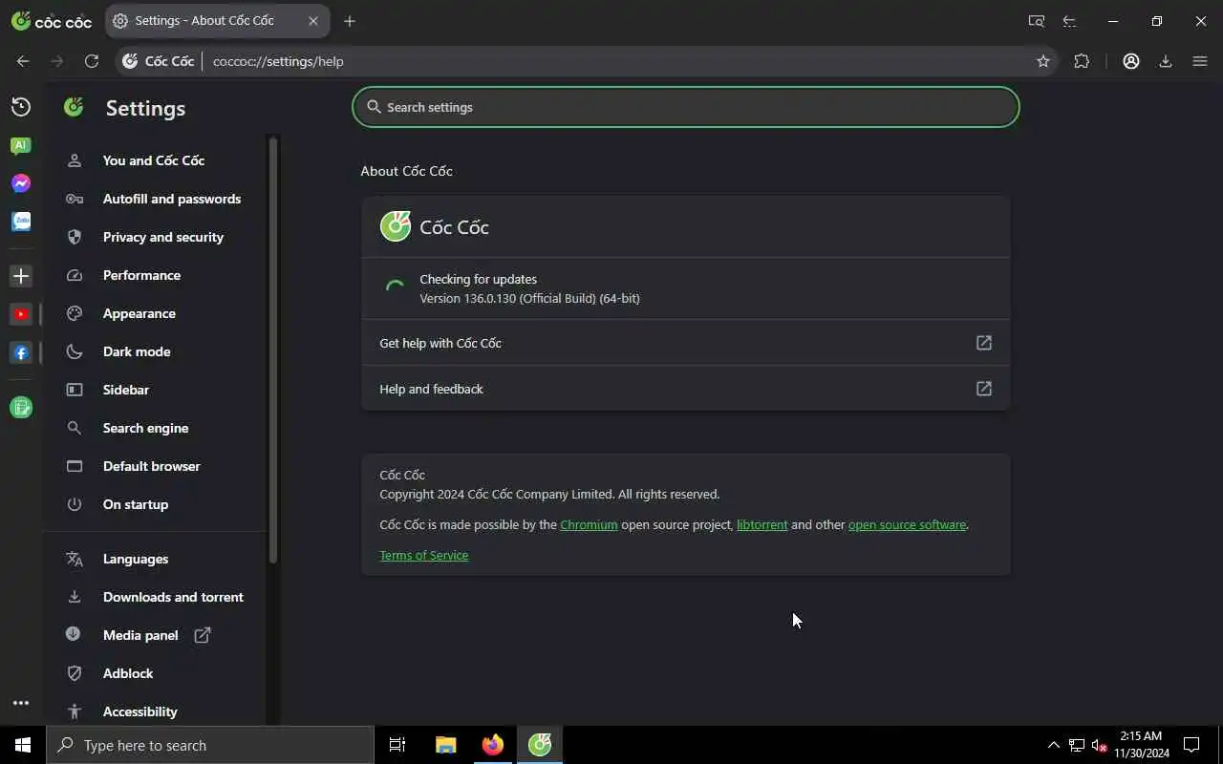
Task: Follow the libtorrent link
Action: pos(762,524)
